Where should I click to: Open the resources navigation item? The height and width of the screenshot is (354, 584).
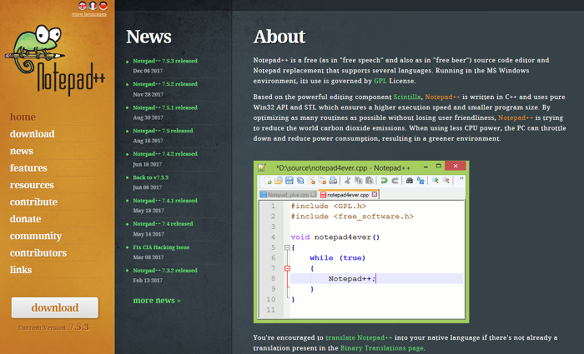(x=32, y=185)
